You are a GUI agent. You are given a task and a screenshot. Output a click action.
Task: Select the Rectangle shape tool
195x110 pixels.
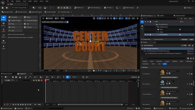15,17
